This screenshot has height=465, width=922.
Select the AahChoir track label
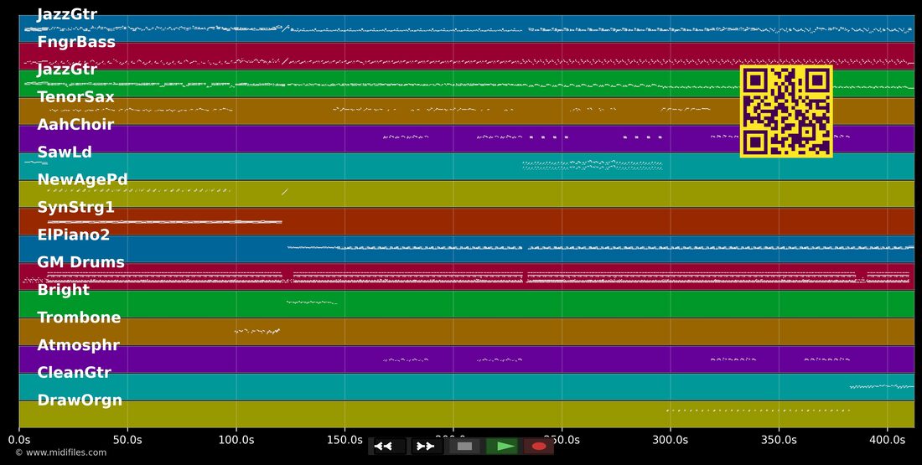tap(75, 125)
